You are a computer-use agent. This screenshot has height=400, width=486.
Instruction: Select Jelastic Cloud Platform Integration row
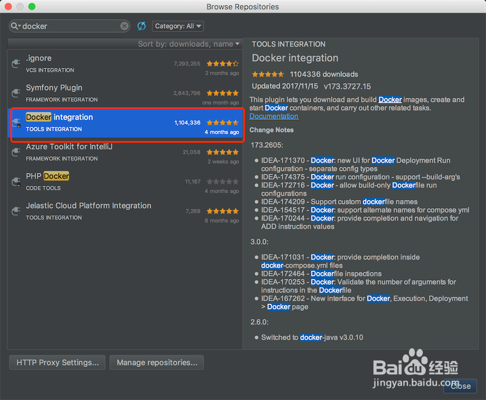124,211
